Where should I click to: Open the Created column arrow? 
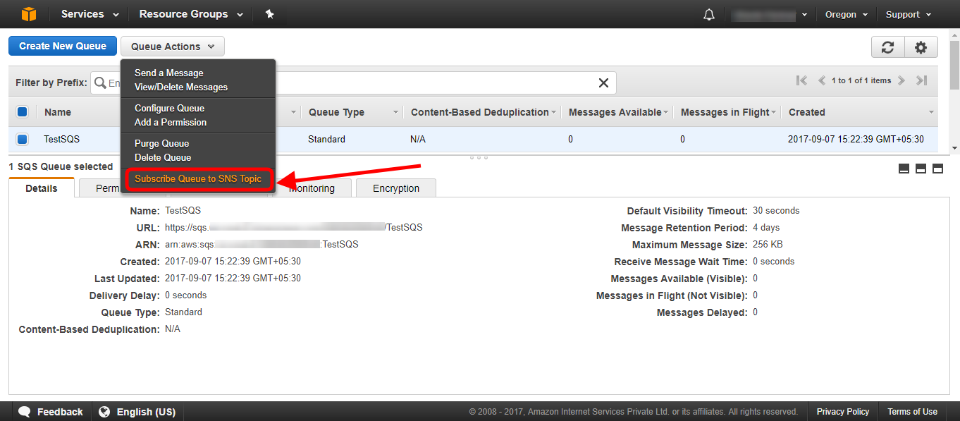(x=931, y=113)
